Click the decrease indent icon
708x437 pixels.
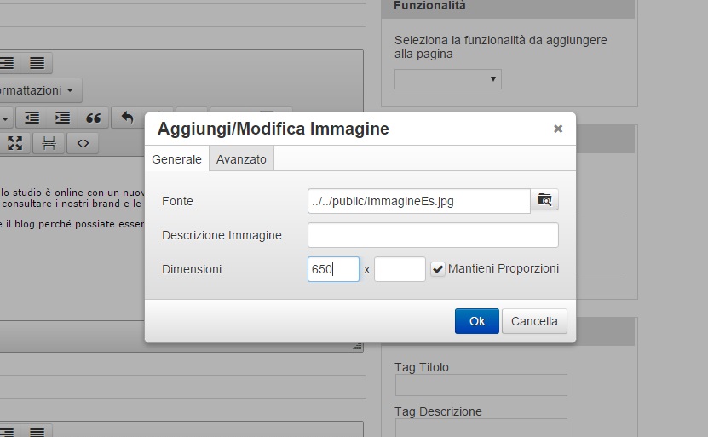[x=32, y=118]
